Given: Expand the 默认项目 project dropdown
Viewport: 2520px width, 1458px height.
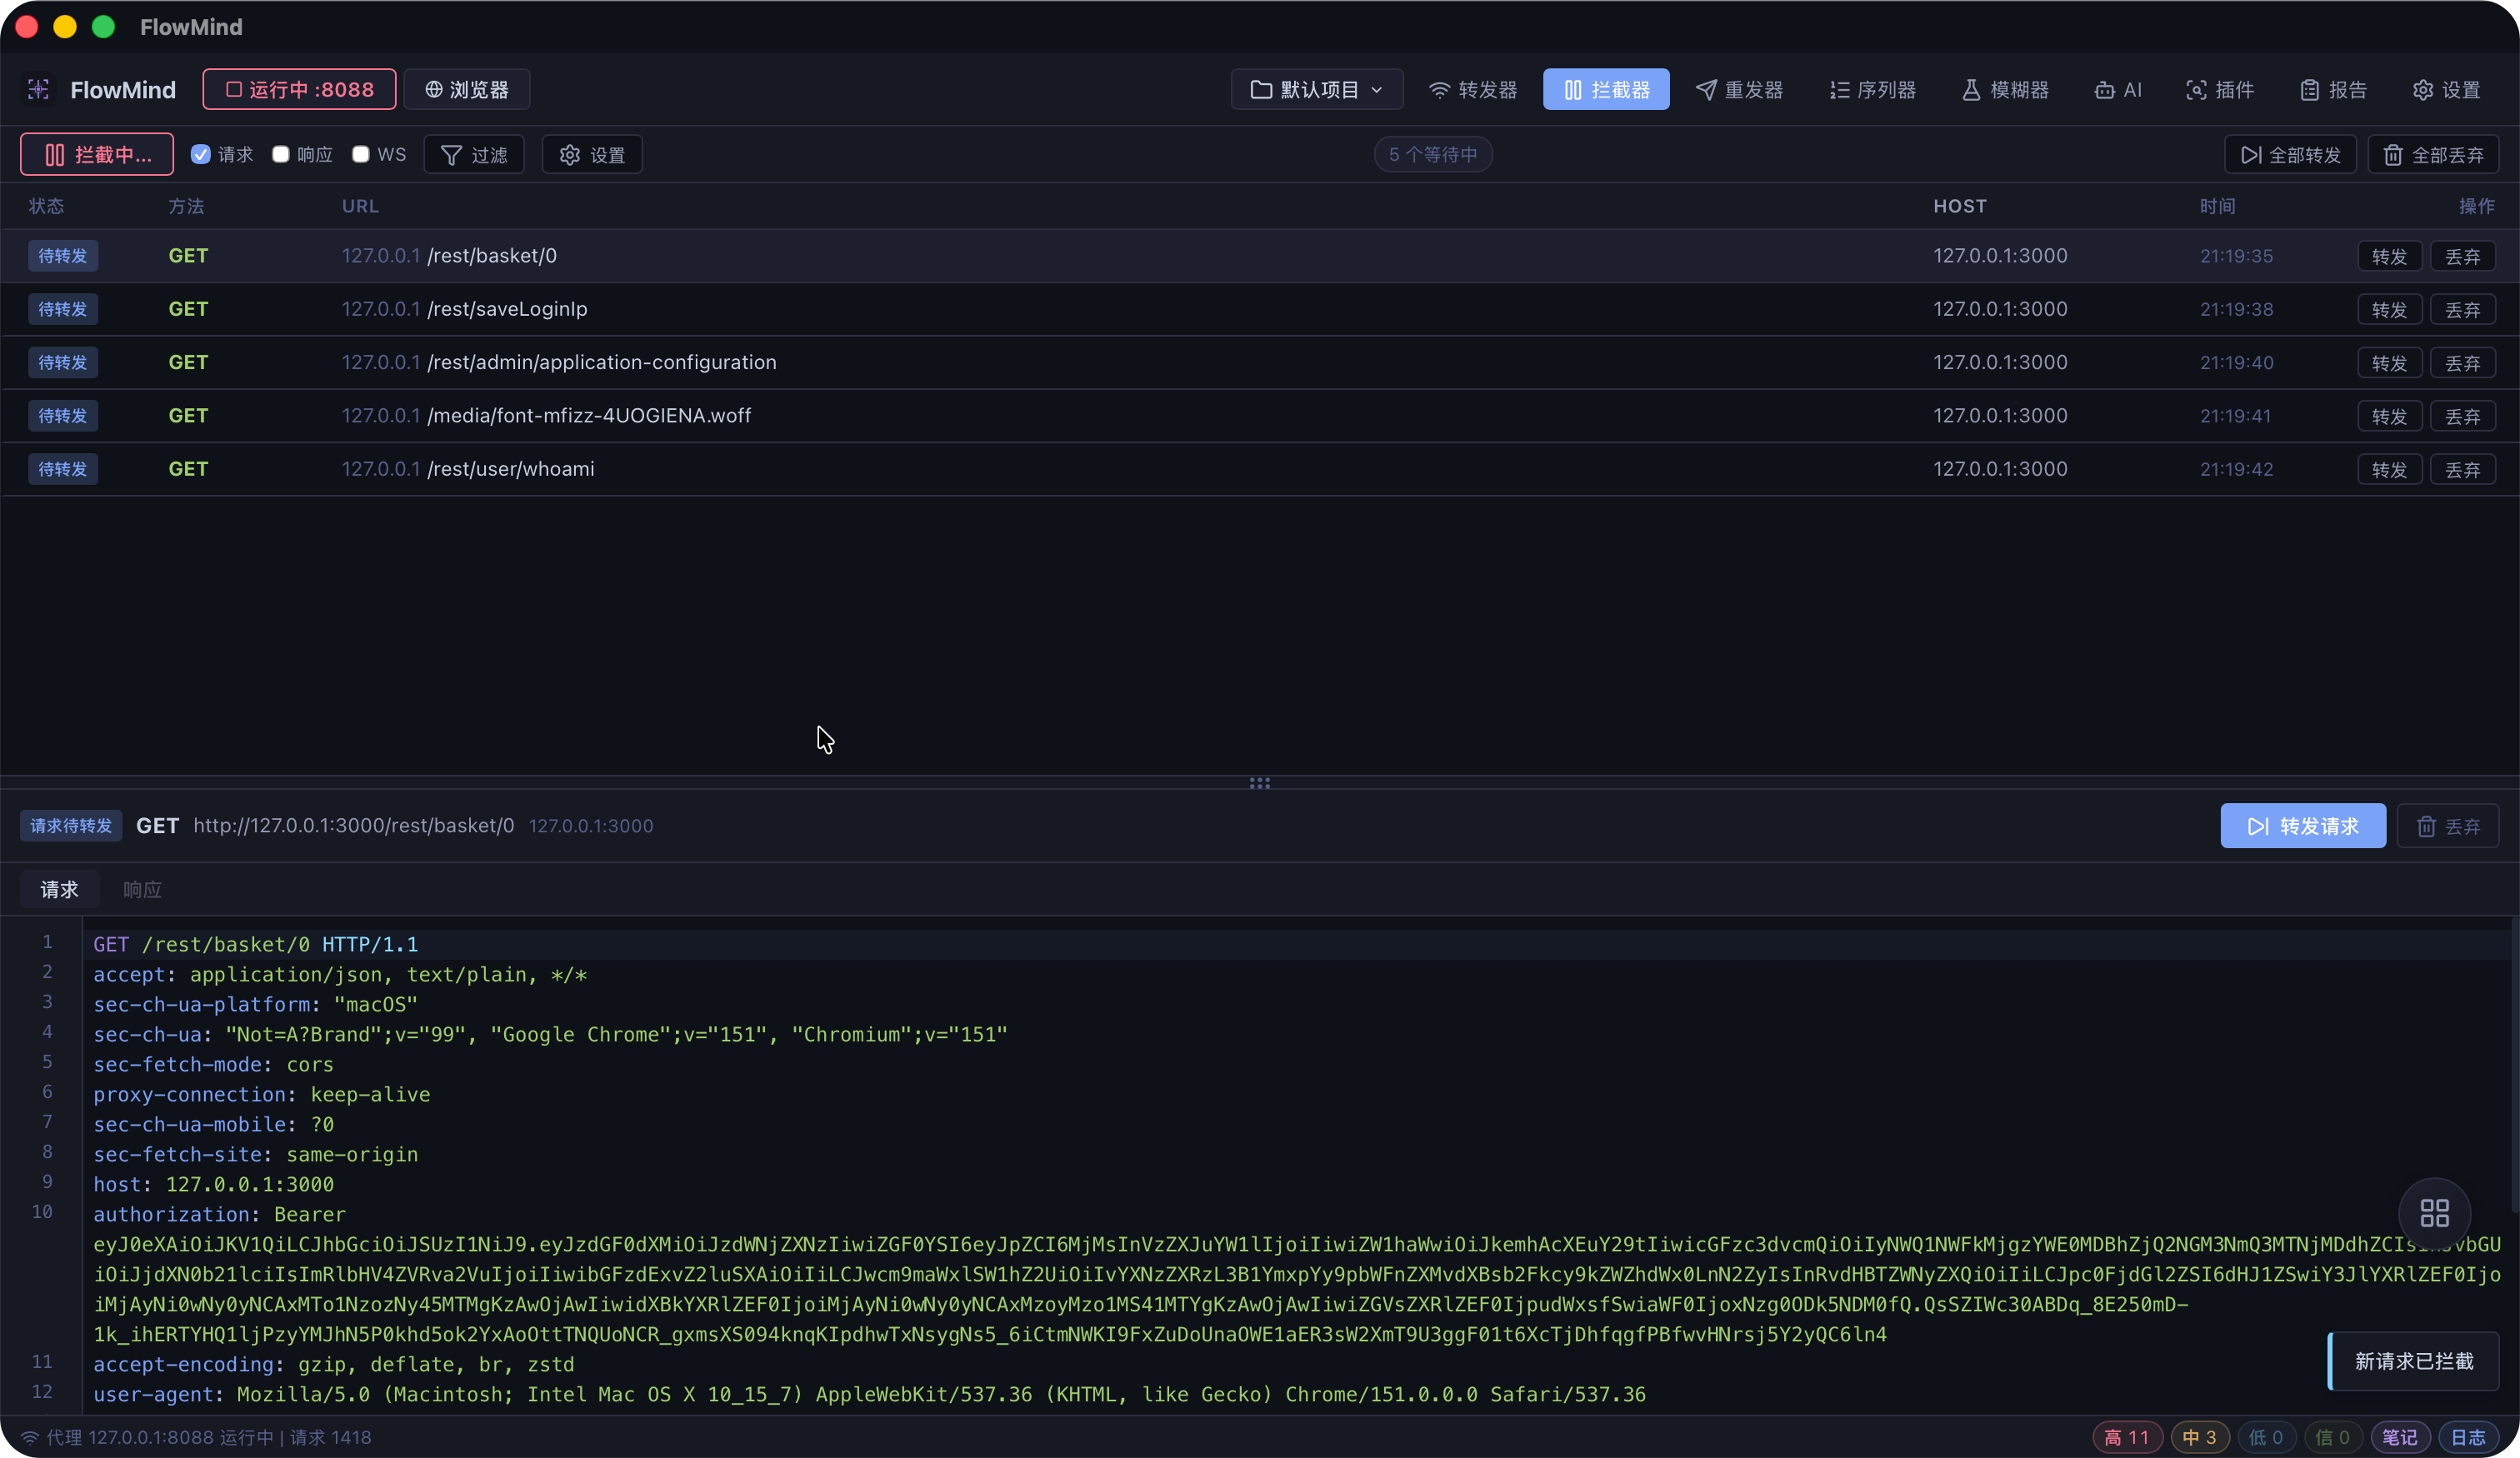Looking at the screenshot, I should click(x=1316, y=90).
